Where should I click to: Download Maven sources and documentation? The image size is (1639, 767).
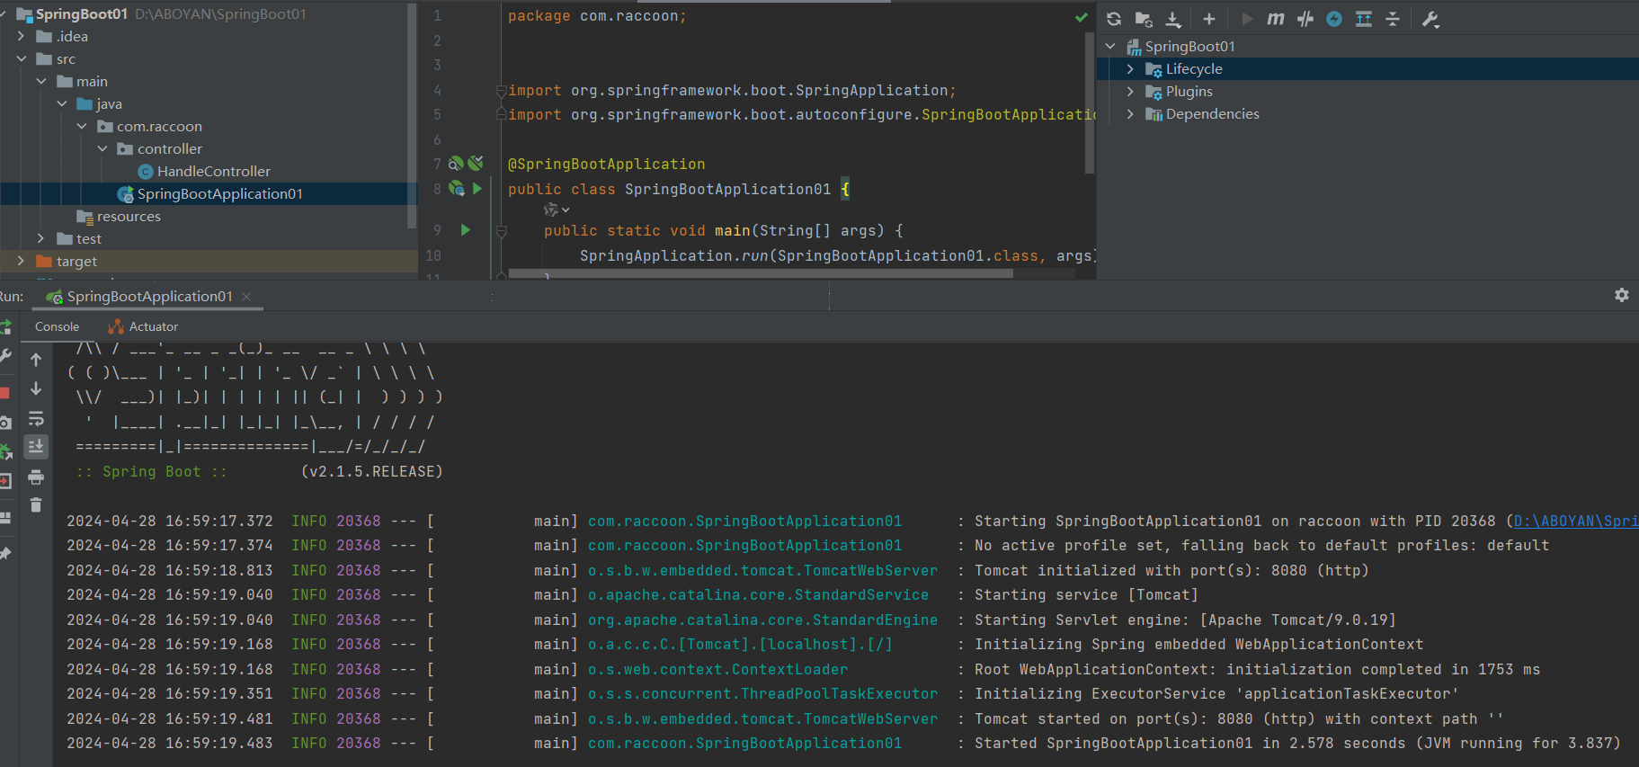point(1173,19)
